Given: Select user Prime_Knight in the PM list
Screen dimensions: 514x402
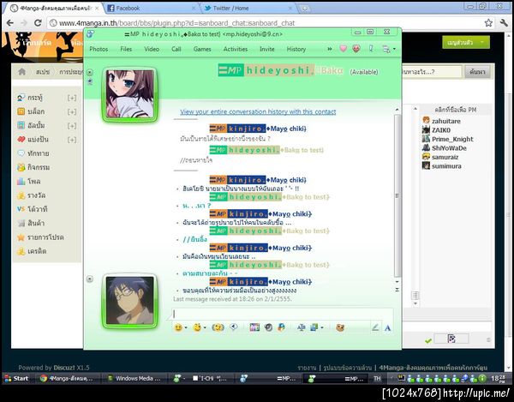Looking at the screenshot, I should 452,139.
